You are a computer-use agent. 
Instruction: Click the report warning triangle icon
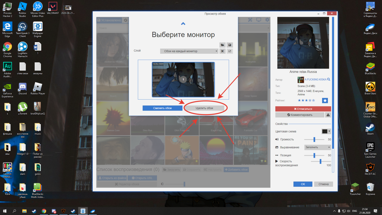[x=328, y=115]
